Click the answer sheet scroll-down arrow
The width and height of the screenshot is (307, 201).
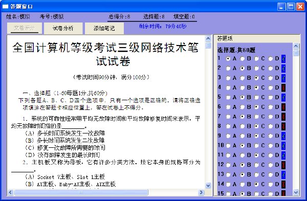click(296, 192)
